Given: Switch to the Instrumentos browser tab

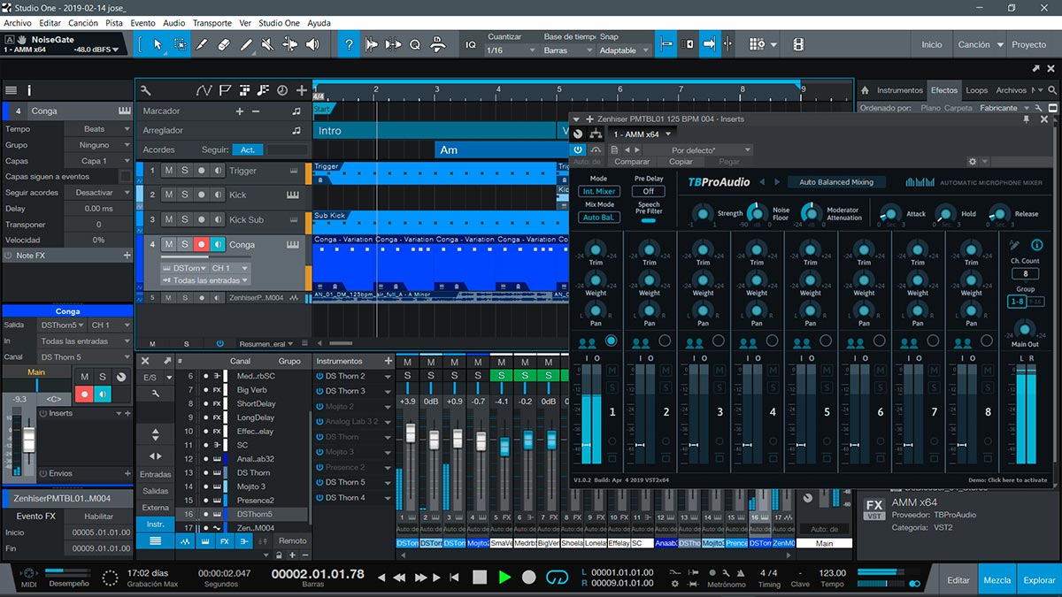Looking at the screenshot, I should tap(900, 90).
